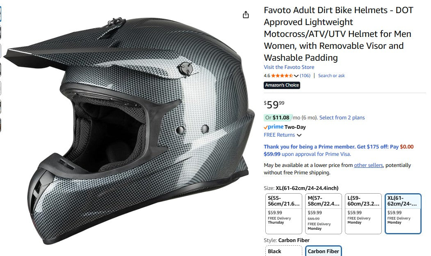This screenshot has width=431, height=256.
Task: Click the Prime logo next to Two-Day
Action: [x=274, y=127]
